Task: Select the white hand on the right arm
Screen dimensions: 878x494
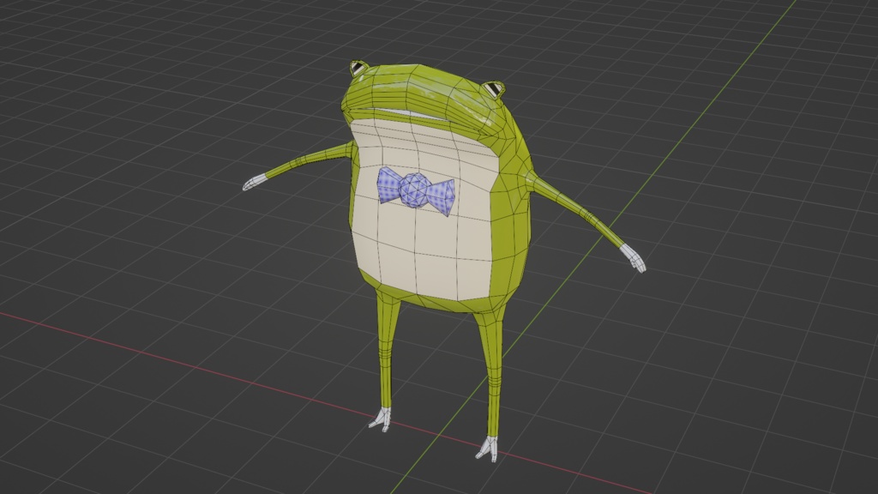Action: pyautogui.click(x=634, y=259)
